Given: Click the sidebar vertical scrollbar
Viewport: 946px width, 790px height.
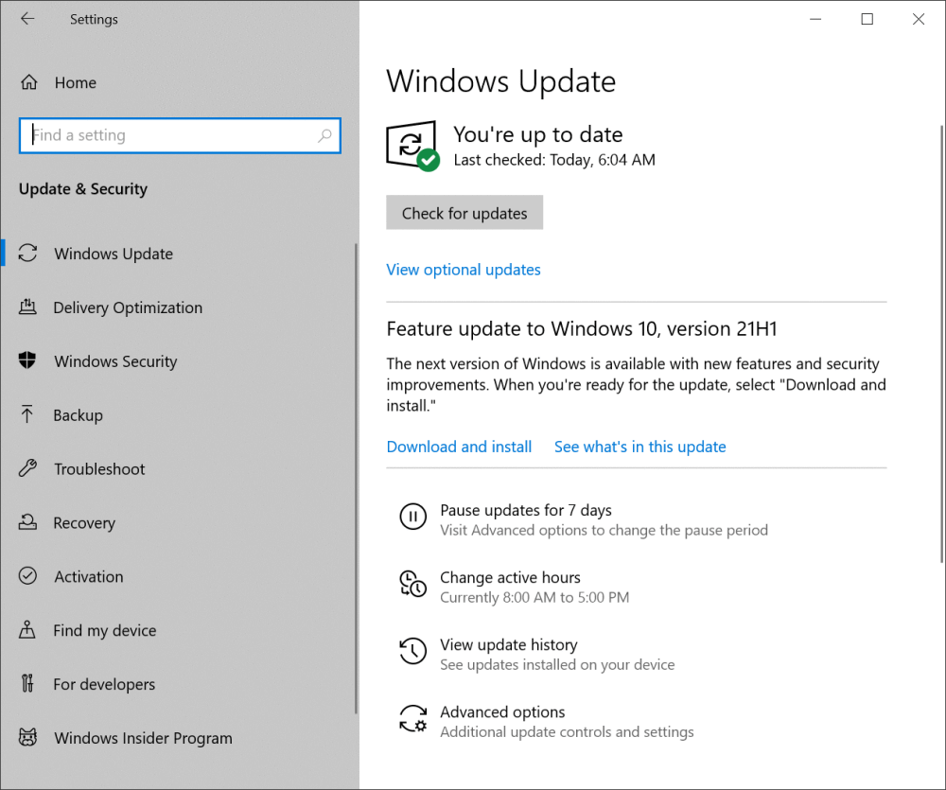Looking at the screenshot, I should coord(356,479).
